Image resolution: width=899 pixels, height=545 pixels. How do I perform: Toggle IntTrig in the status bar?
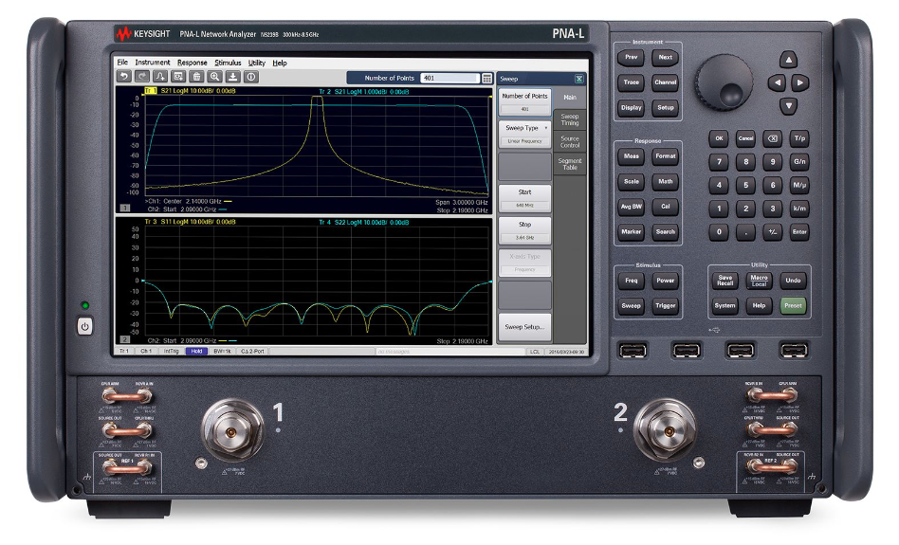click(x=172, y=351)
